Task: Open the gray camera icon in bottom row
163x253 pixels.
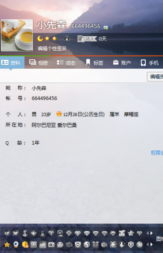Action: (x=51, y=245)
